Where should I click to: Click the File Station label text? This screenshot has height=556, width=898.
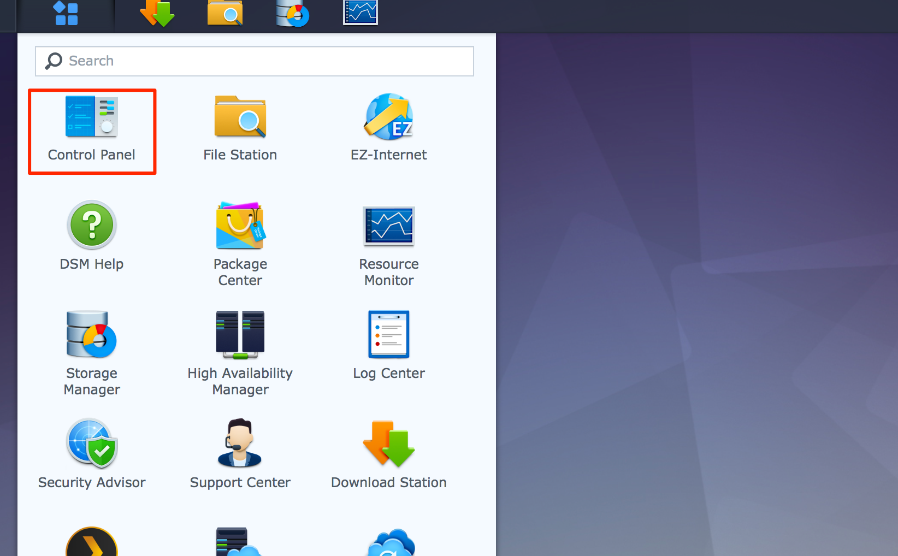(x=240, y=155)
